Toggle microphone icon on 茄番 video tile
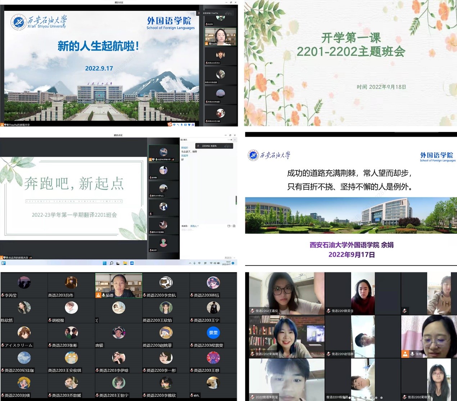The width and height of the screenshot is (457, 401). [x=103, y=295]
